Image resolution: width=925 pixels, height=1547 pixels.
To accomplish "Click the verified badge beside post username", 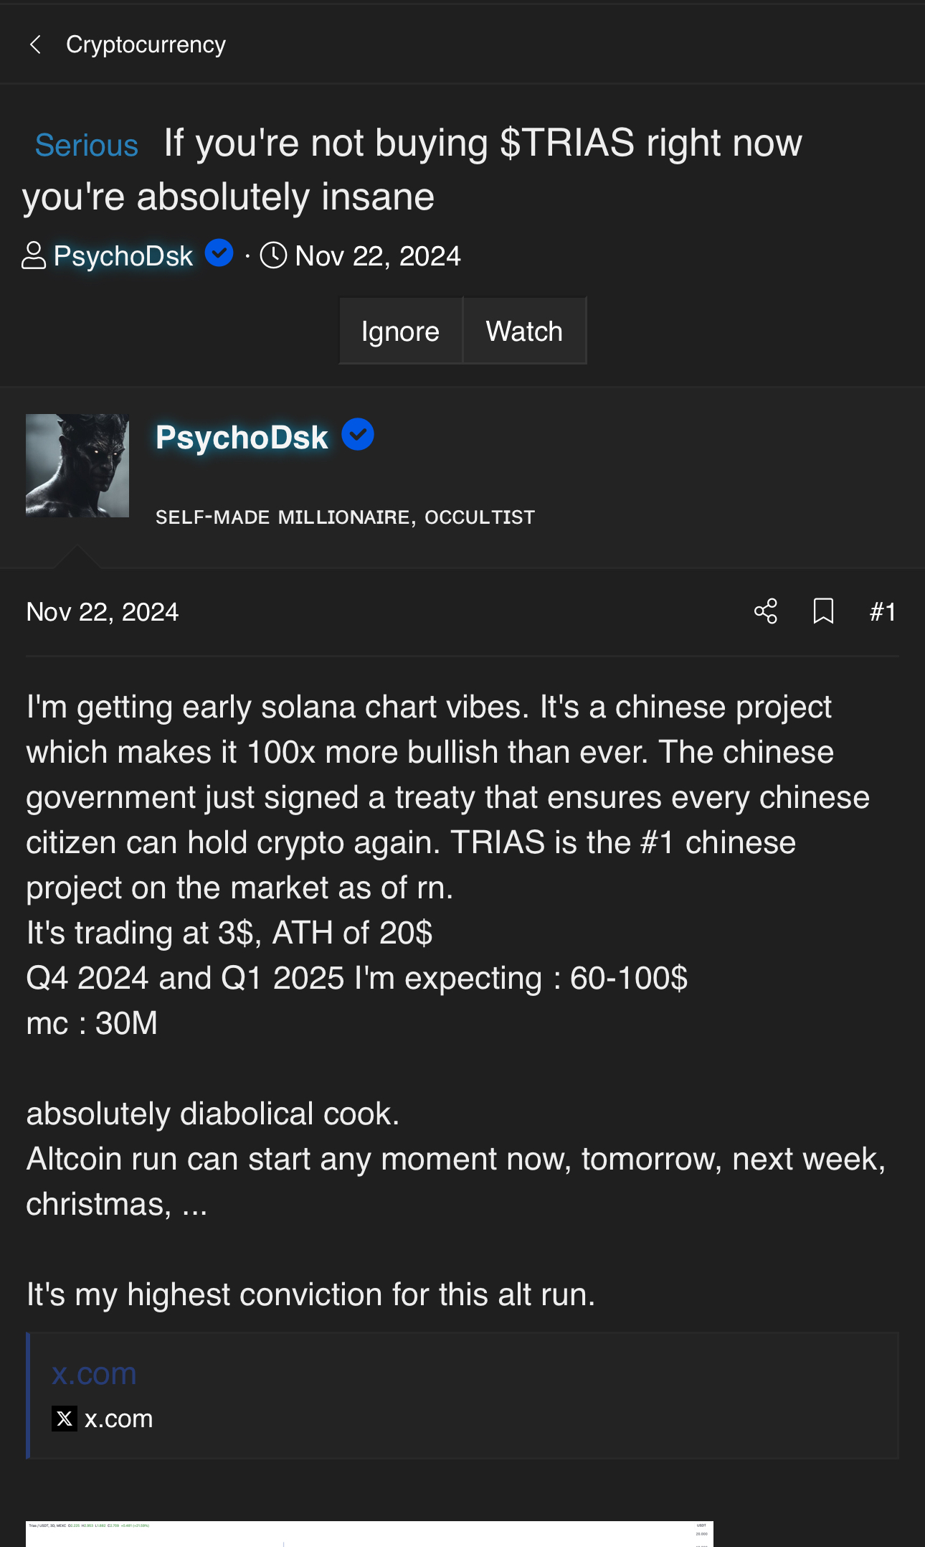I will (x=357, y=435).
